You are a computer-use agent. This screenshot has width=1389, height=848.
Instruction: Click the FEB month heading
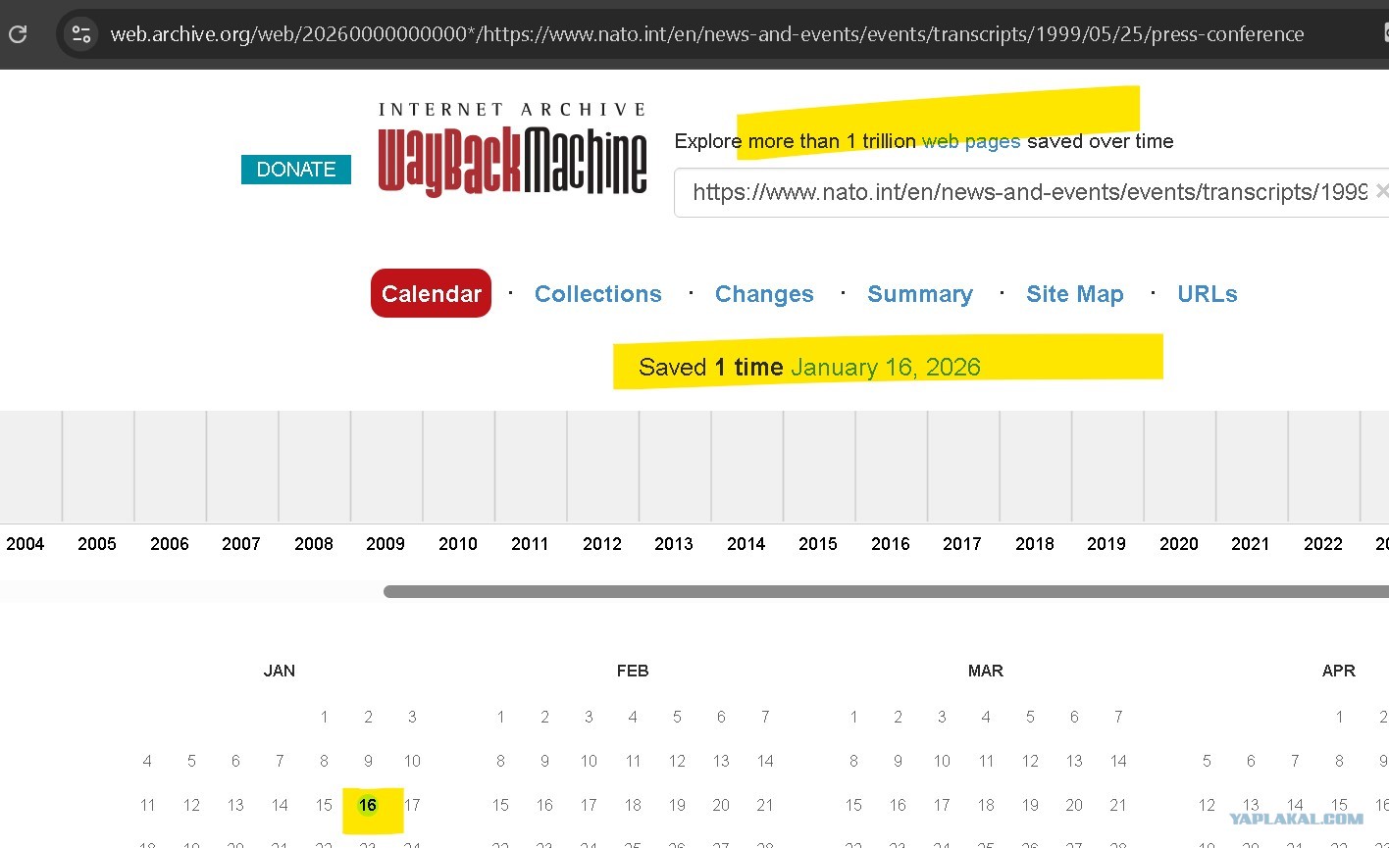pyautogui.click(x=633, y=672)
